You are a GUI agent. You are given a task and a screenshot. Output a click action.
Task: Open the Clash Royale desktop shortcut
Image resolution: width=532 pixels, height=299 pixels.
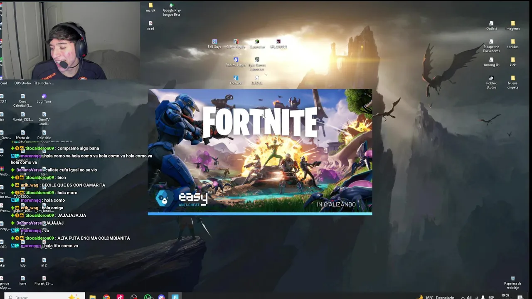tap(236, 44)
